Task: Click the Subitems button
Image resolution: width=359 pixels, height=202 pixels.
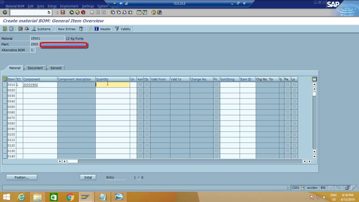Action: click(x=41, y=29)
